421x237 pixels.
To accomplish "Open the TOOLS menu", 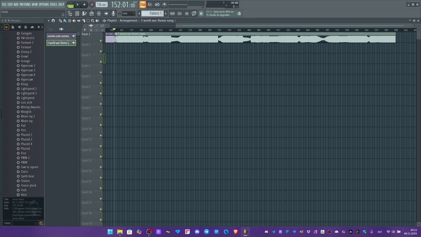I will 54,5.
